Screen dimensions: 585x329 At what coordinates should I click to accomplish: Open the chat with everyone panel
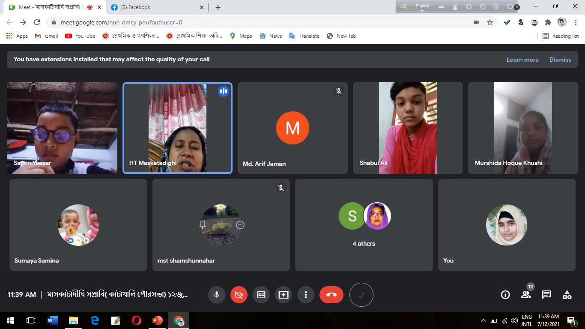546,295
